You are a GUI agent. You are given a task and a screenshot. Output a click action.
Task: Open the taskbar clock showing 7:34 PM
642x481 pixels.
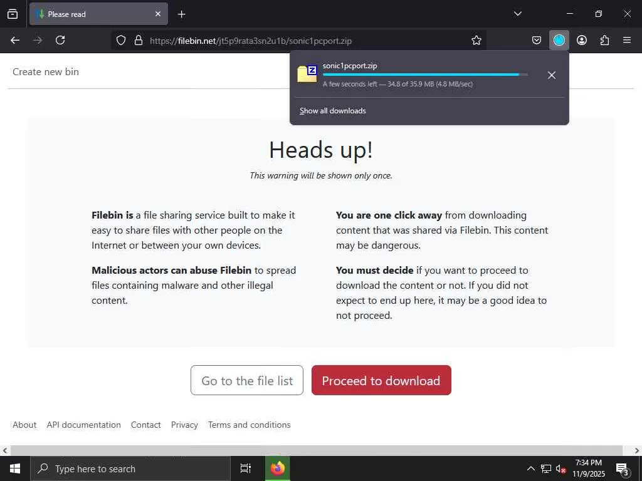tap(588, 468)
